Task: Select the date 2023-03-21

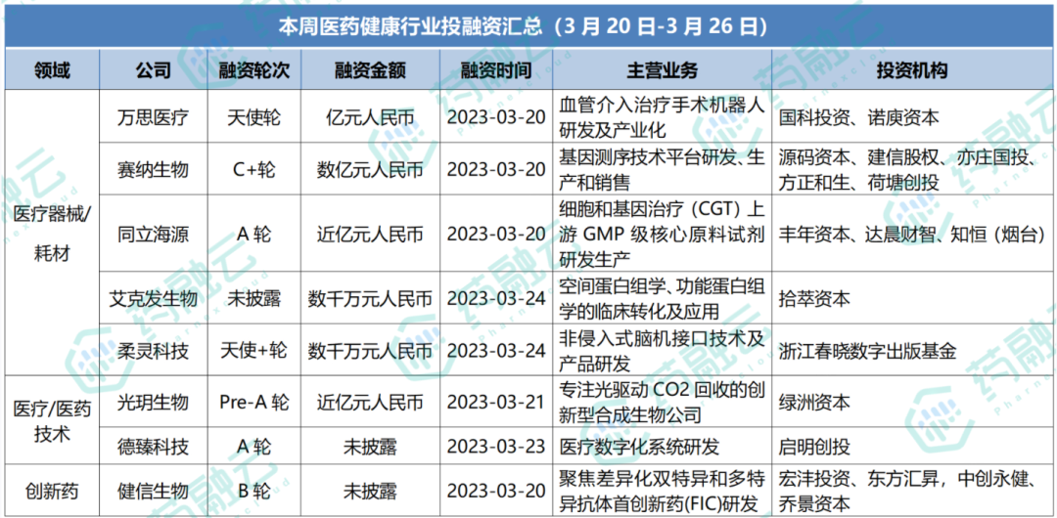Action: tap(496, 402)
